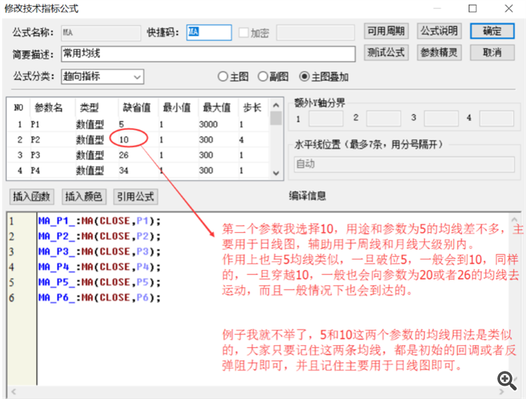Click P2 step value 4
Viewport: 526px width, 399px height.
tap(241, 140)
